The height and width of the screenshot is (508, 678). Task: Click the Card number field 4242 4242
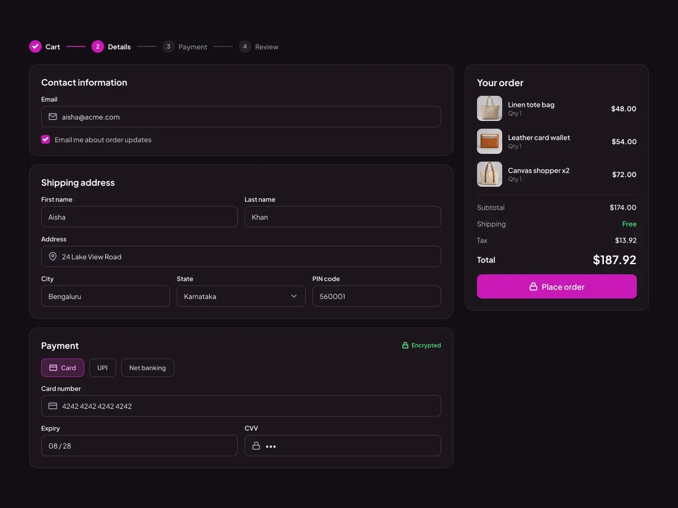[241, 406]
